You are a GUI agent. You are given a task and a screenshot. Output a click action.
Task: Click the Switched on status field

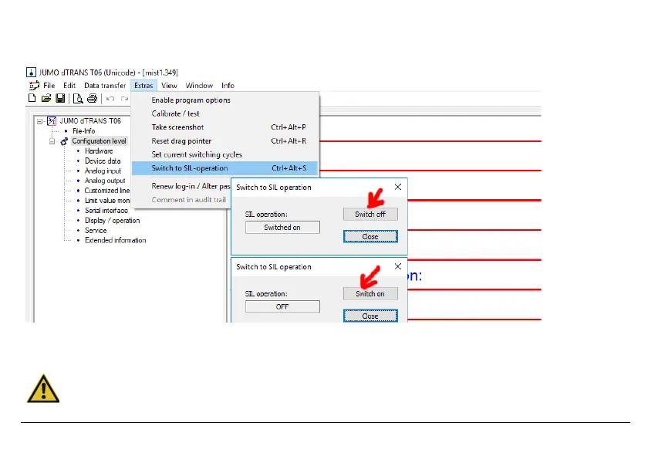282,228
